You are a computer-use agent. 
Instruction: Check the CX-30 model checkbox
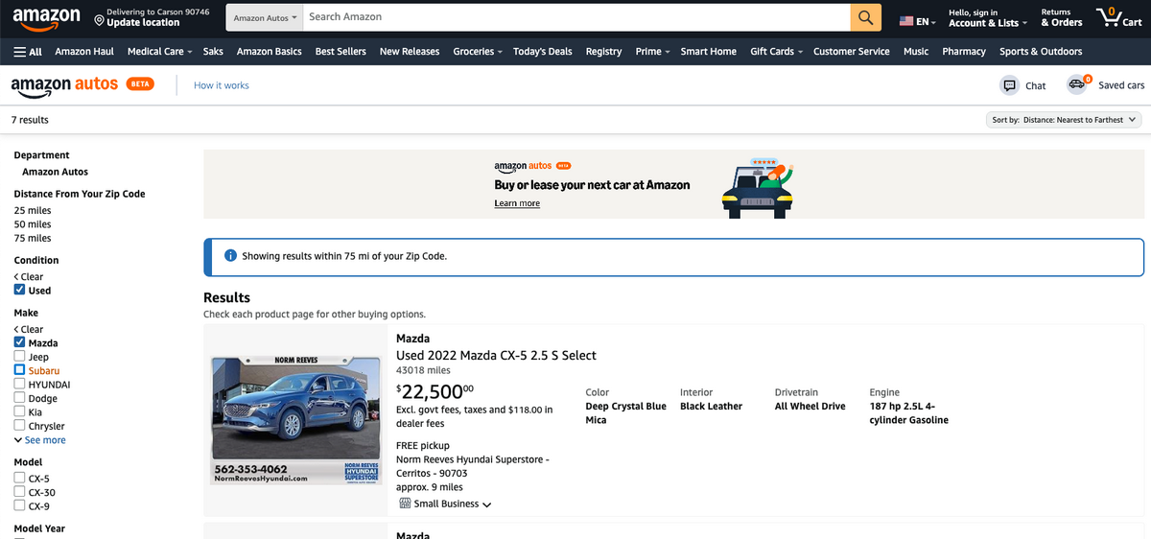coord(19,492)
